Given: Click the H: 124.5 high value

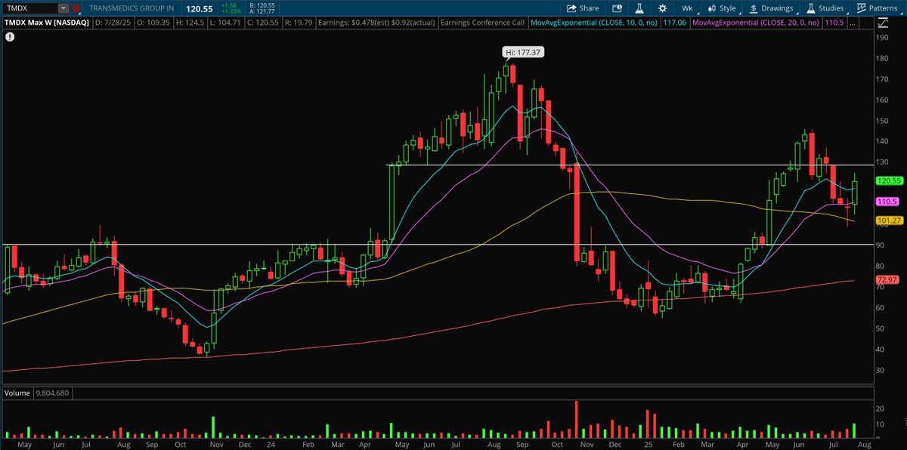Looking at the screenshot, I should (190, 23).
